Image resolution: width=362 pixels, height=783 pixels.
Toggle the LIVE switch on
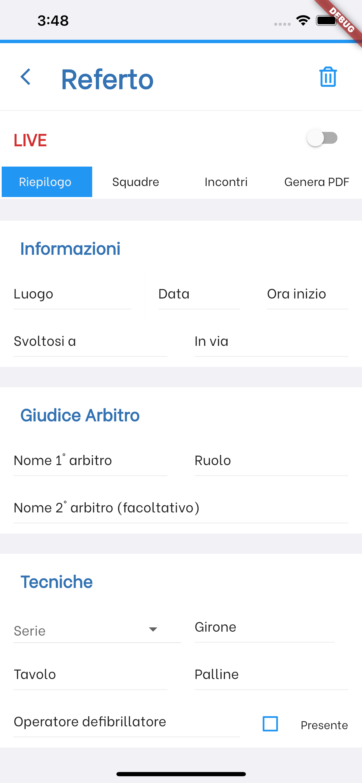322,138
